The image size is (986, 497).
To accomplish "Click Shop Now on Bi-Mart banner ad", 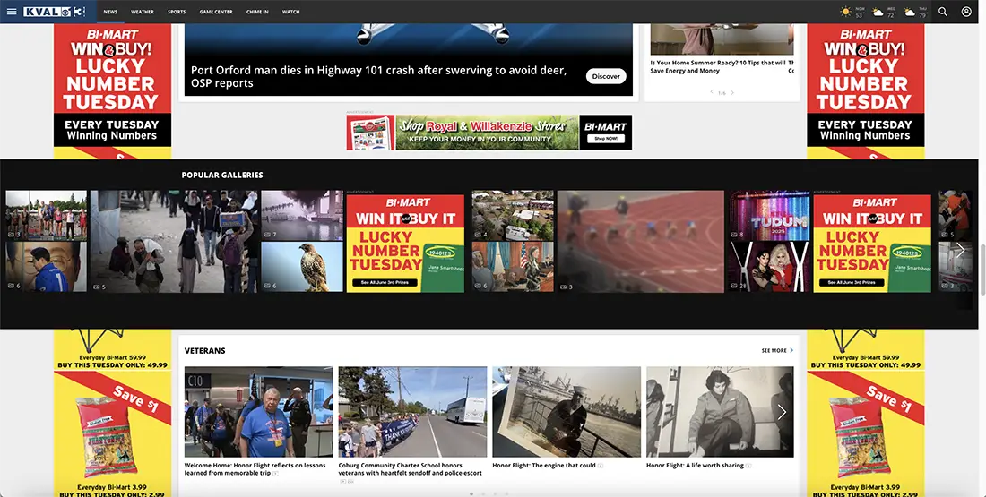I will [606, 138].
